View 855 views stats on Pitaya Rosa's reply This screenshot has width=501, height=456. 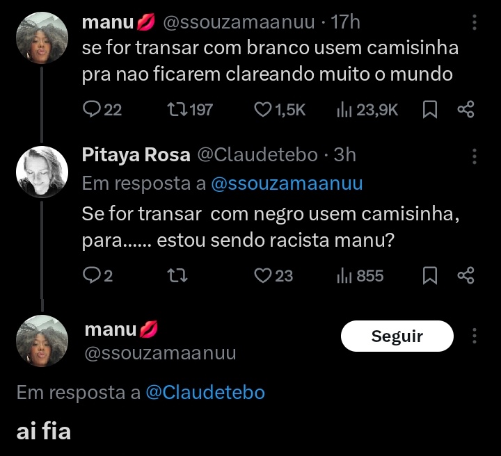[x=360, y=275]
